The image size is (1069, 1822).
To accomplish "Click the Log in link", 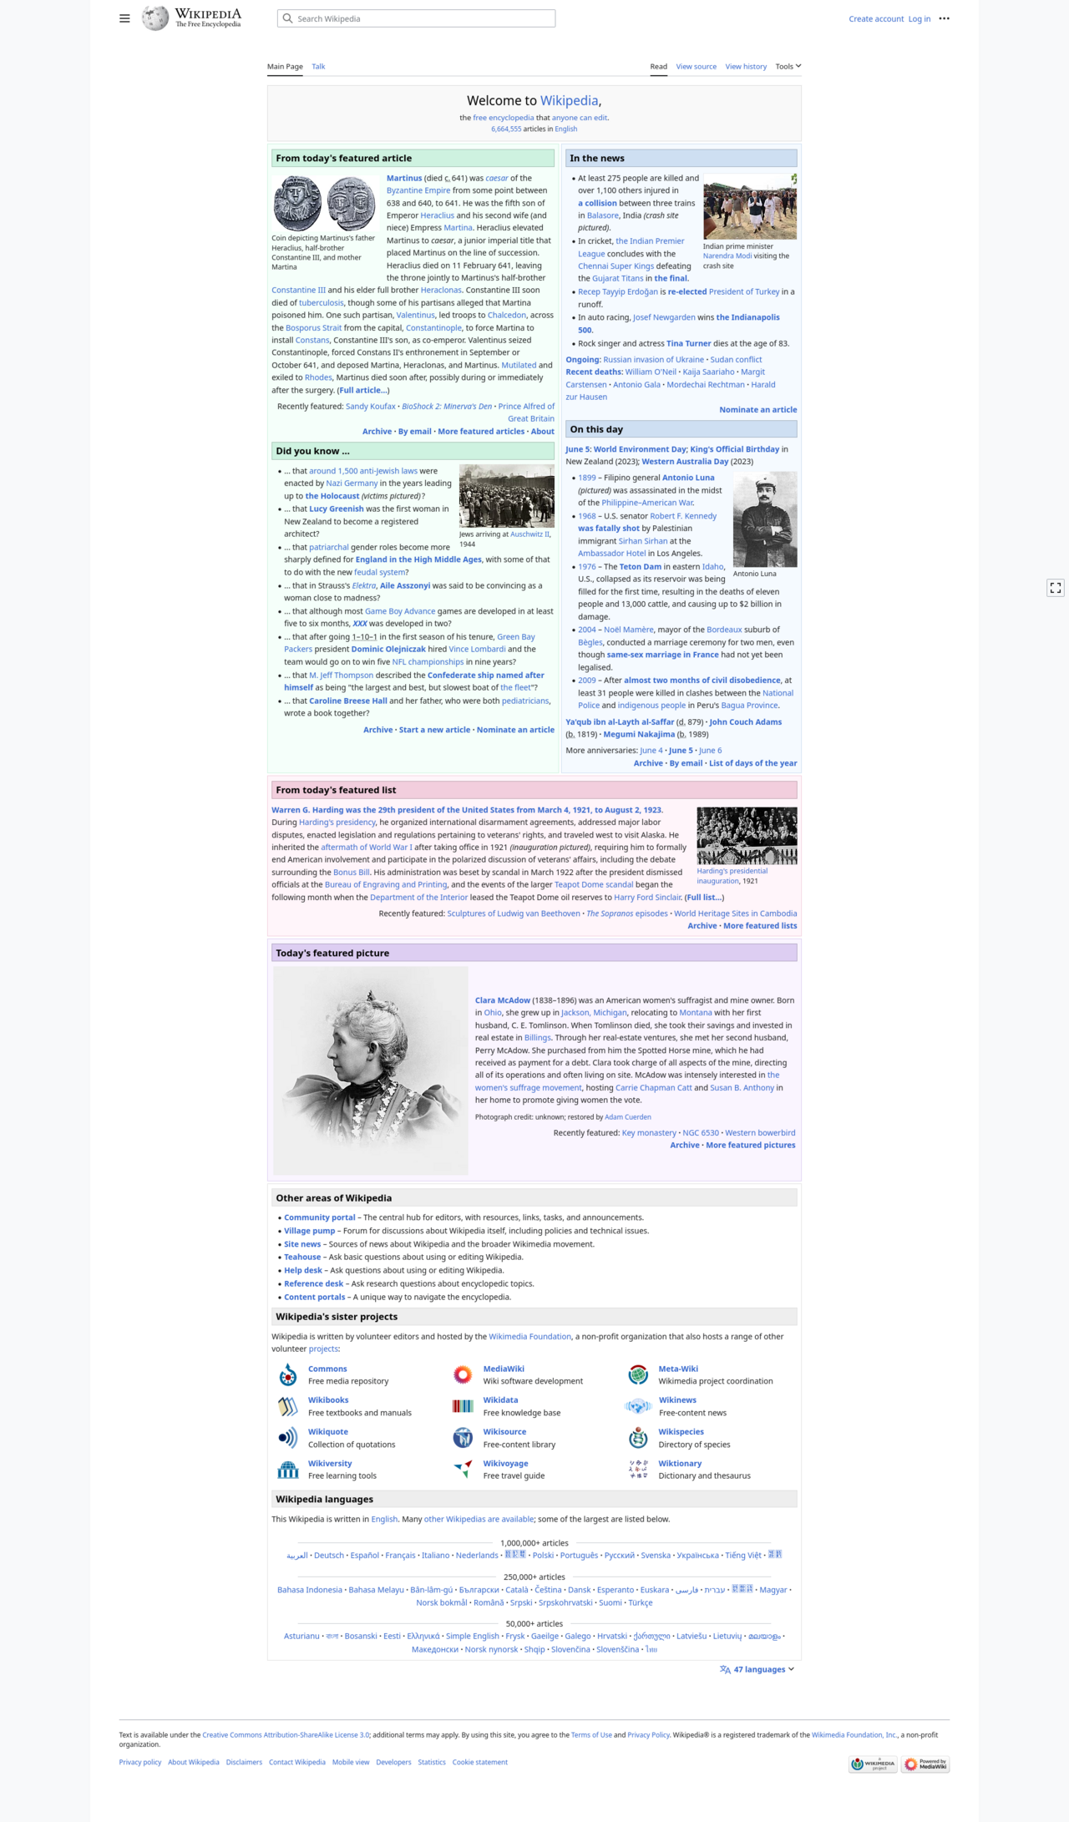I will [x=920, y=18].
